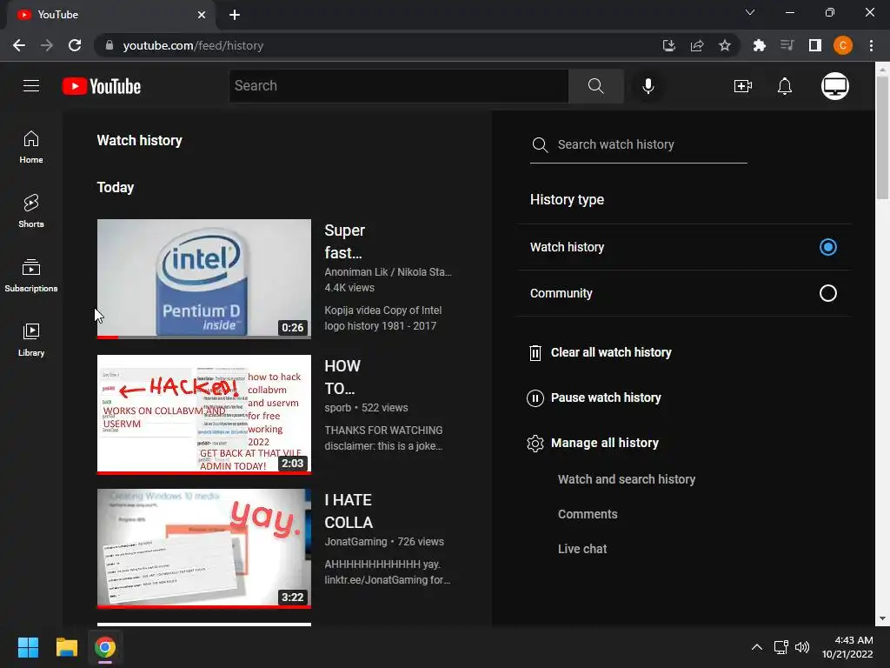
Task: Open Subscriptions in sidebar
Action: (x=31, y=276)
